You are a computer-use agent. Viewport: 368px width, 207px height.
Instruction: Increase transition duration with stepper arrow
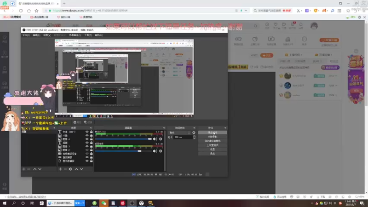click(194, 136)
